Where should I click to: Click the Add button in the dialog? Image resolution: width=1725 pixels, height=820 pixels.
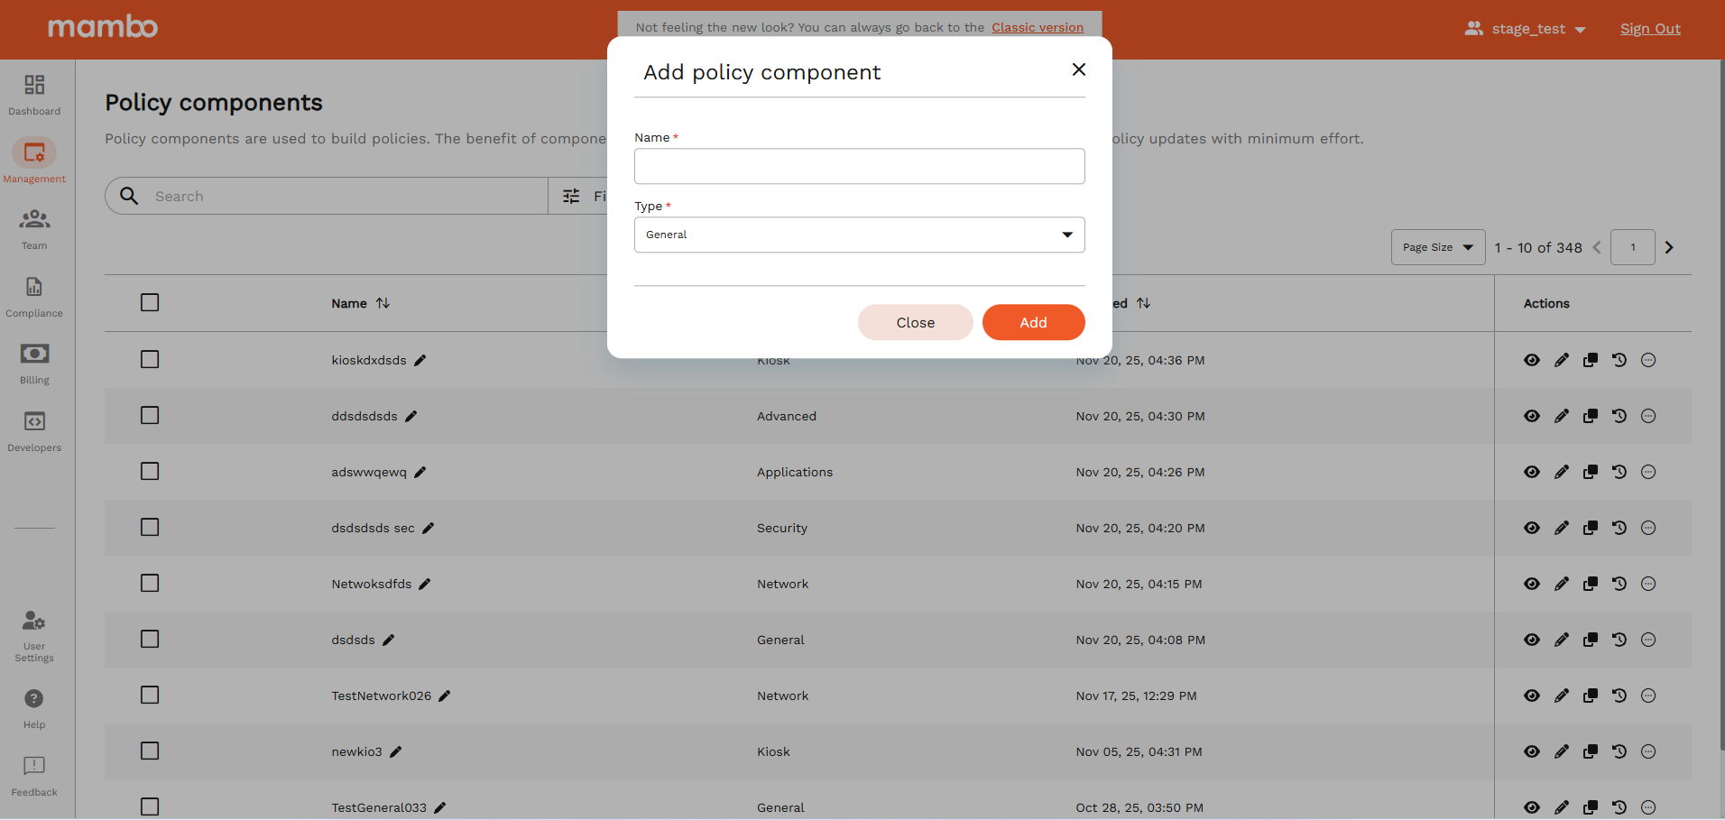(x=1033, y=322)
